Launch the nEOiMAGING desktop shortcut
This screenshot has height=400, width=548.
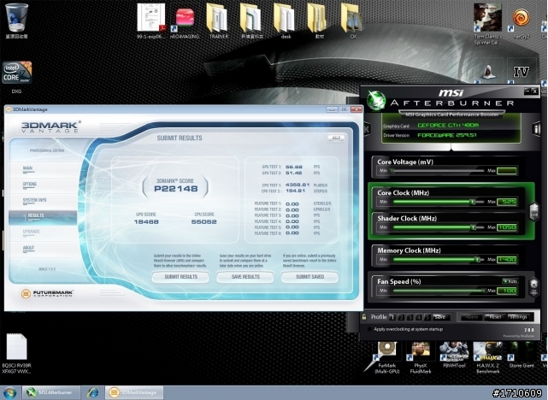[185, 23]
